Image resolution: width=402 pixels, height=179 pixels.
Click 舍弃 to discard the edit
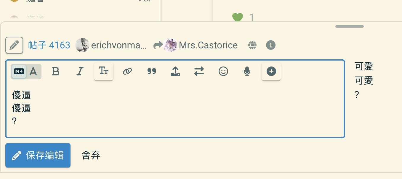[x=91, y=155]
